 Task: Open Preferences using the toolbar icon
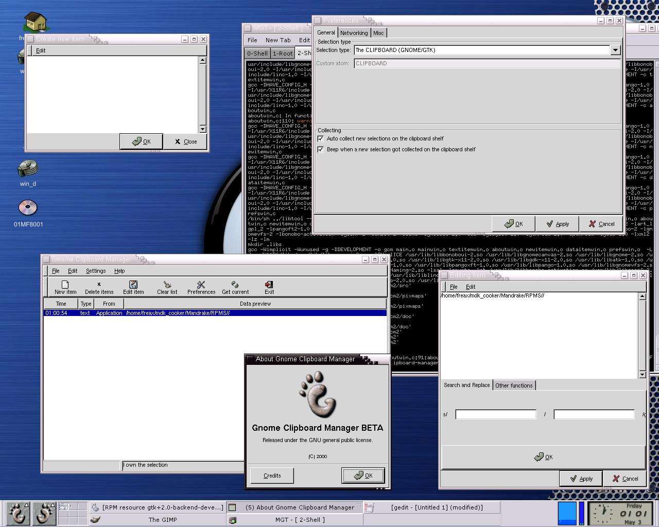201,287
